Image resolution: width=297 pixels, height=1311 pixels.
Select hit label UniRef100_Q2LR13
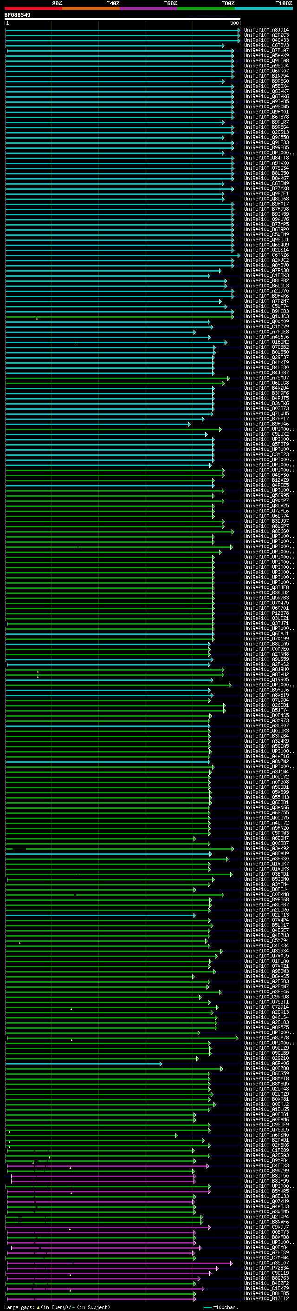(266, 915)
